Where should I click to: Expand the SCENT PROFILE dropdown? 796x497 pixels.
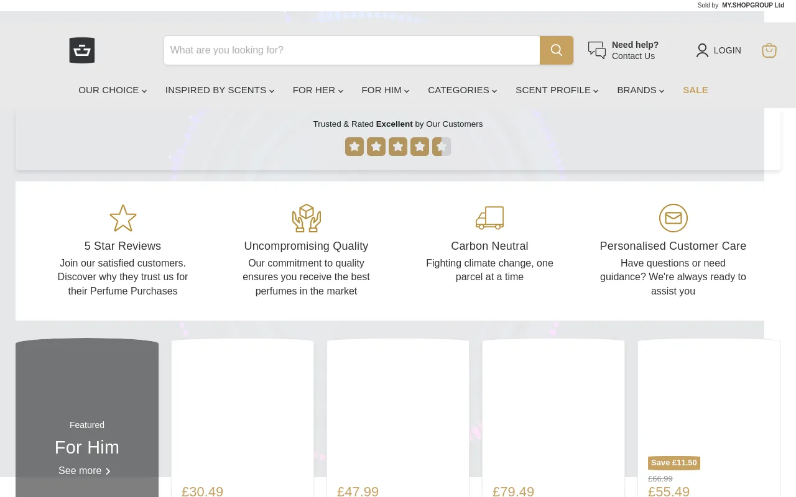point(557,90)
